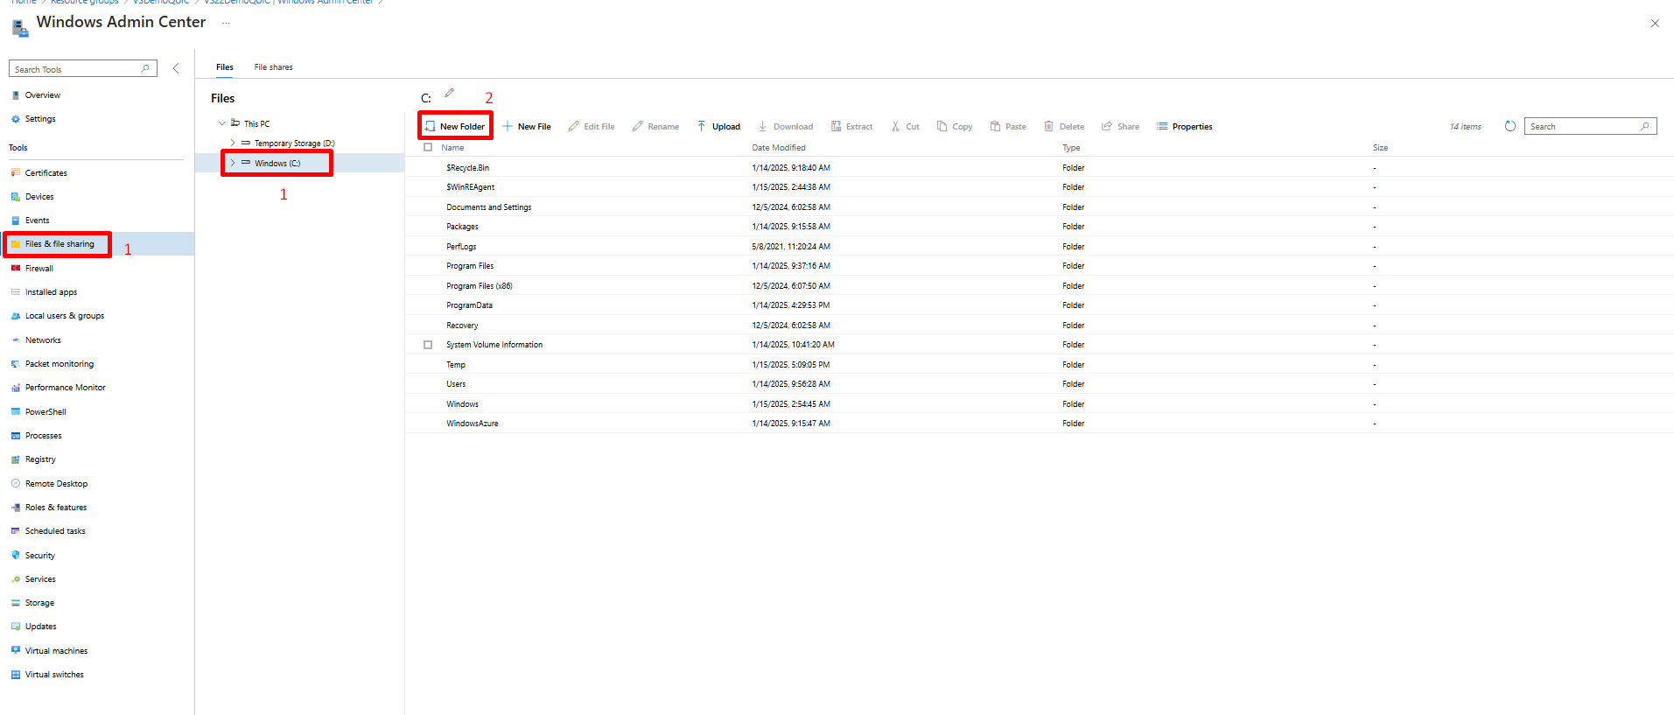
Task: Sort by Date Modified column header
Action: coord(779,148)
